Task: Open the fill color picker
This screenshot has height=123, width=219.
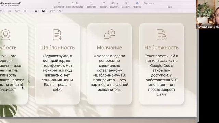Action: [52, 11]
